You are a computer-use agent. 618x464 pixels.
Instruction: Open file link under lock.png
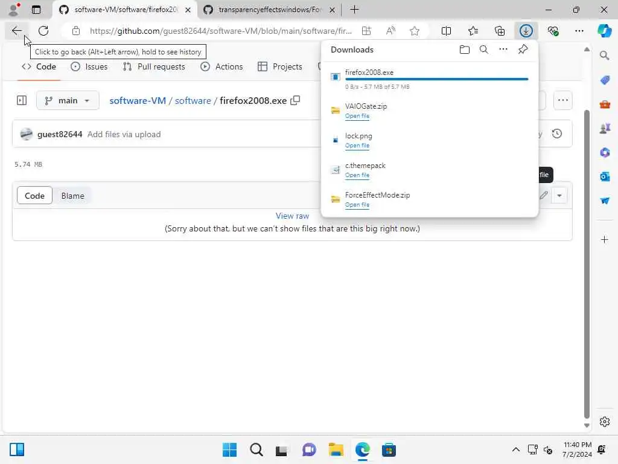point(357,146)
